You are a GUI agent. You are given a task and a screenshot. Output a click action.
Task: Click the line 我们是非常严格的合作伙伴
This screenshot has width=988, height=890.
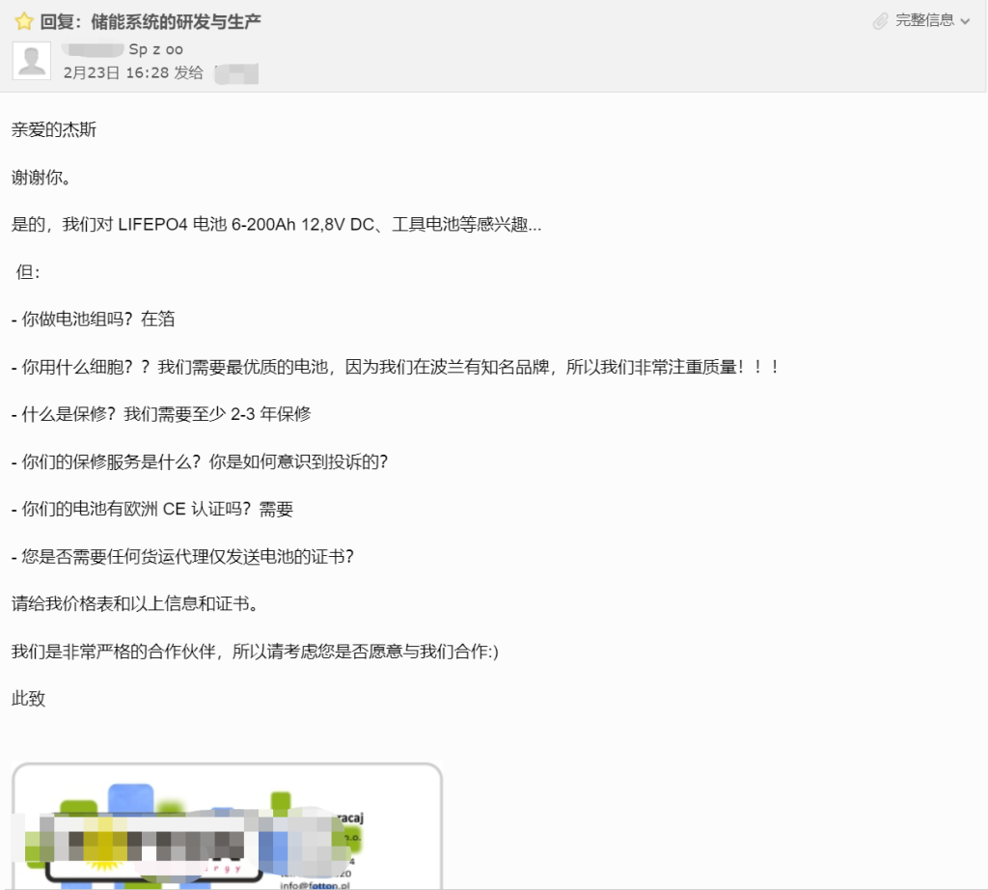coord(255,652)
